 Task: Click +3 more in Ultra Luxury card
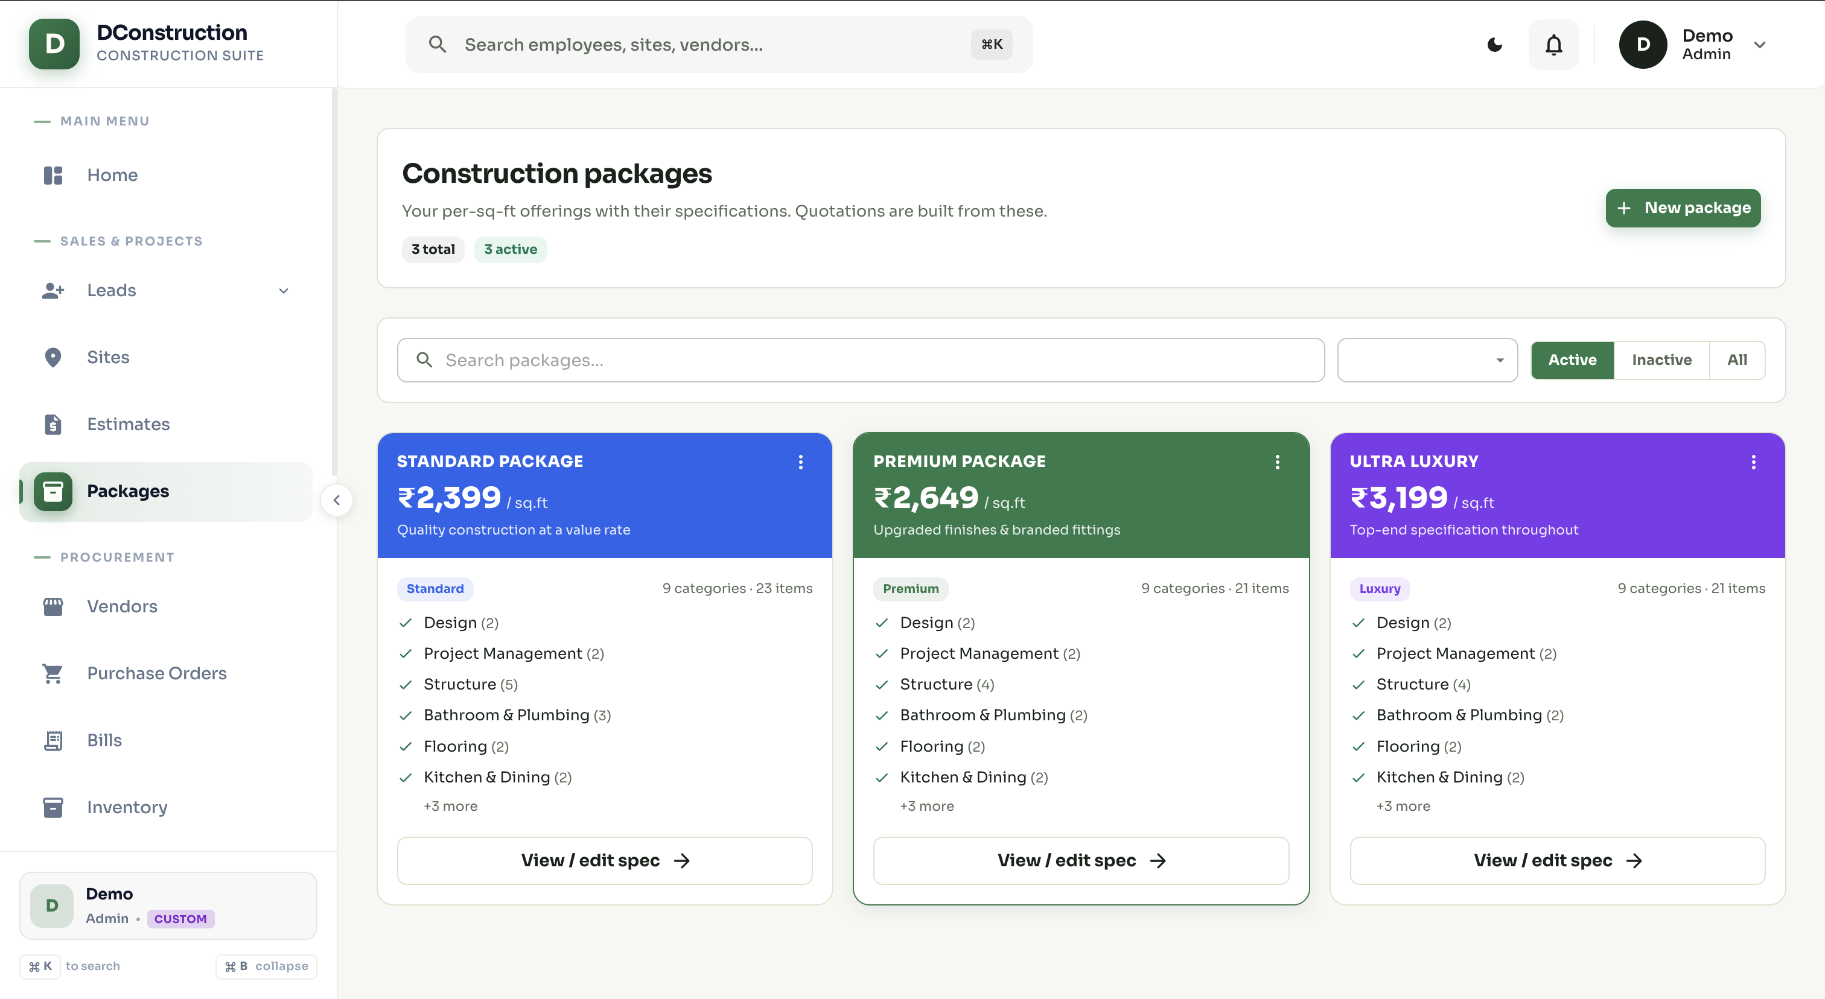pyautogui.click(x=1403, y=806)
